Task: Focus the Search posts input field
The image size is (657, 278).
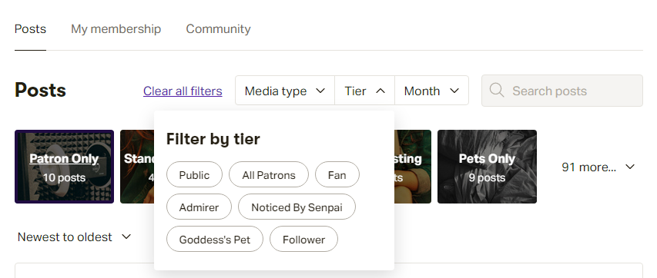Action: pyautogui.click(x=562, y=91)
